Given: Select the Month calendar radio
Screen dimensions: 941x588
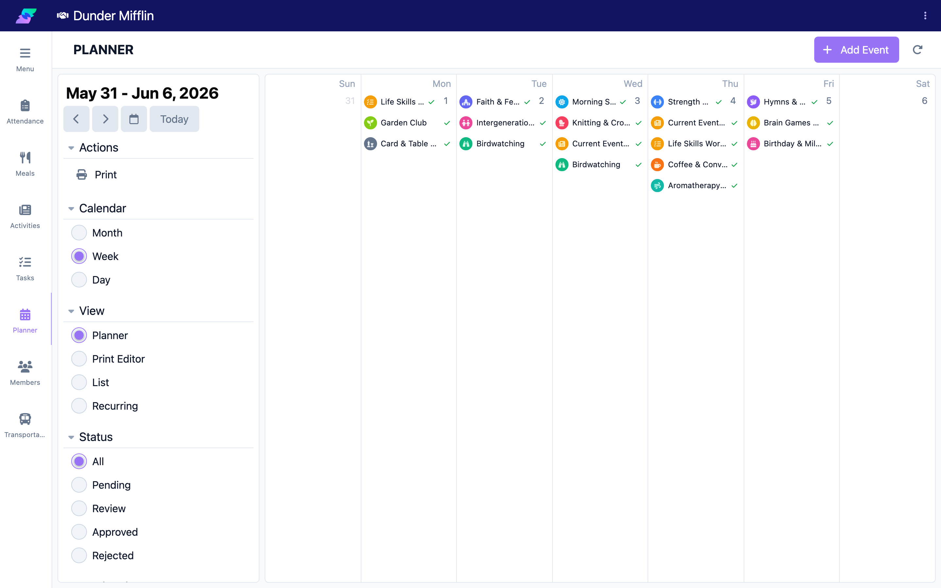Looking at the screenshot, I should pos(79,233).
